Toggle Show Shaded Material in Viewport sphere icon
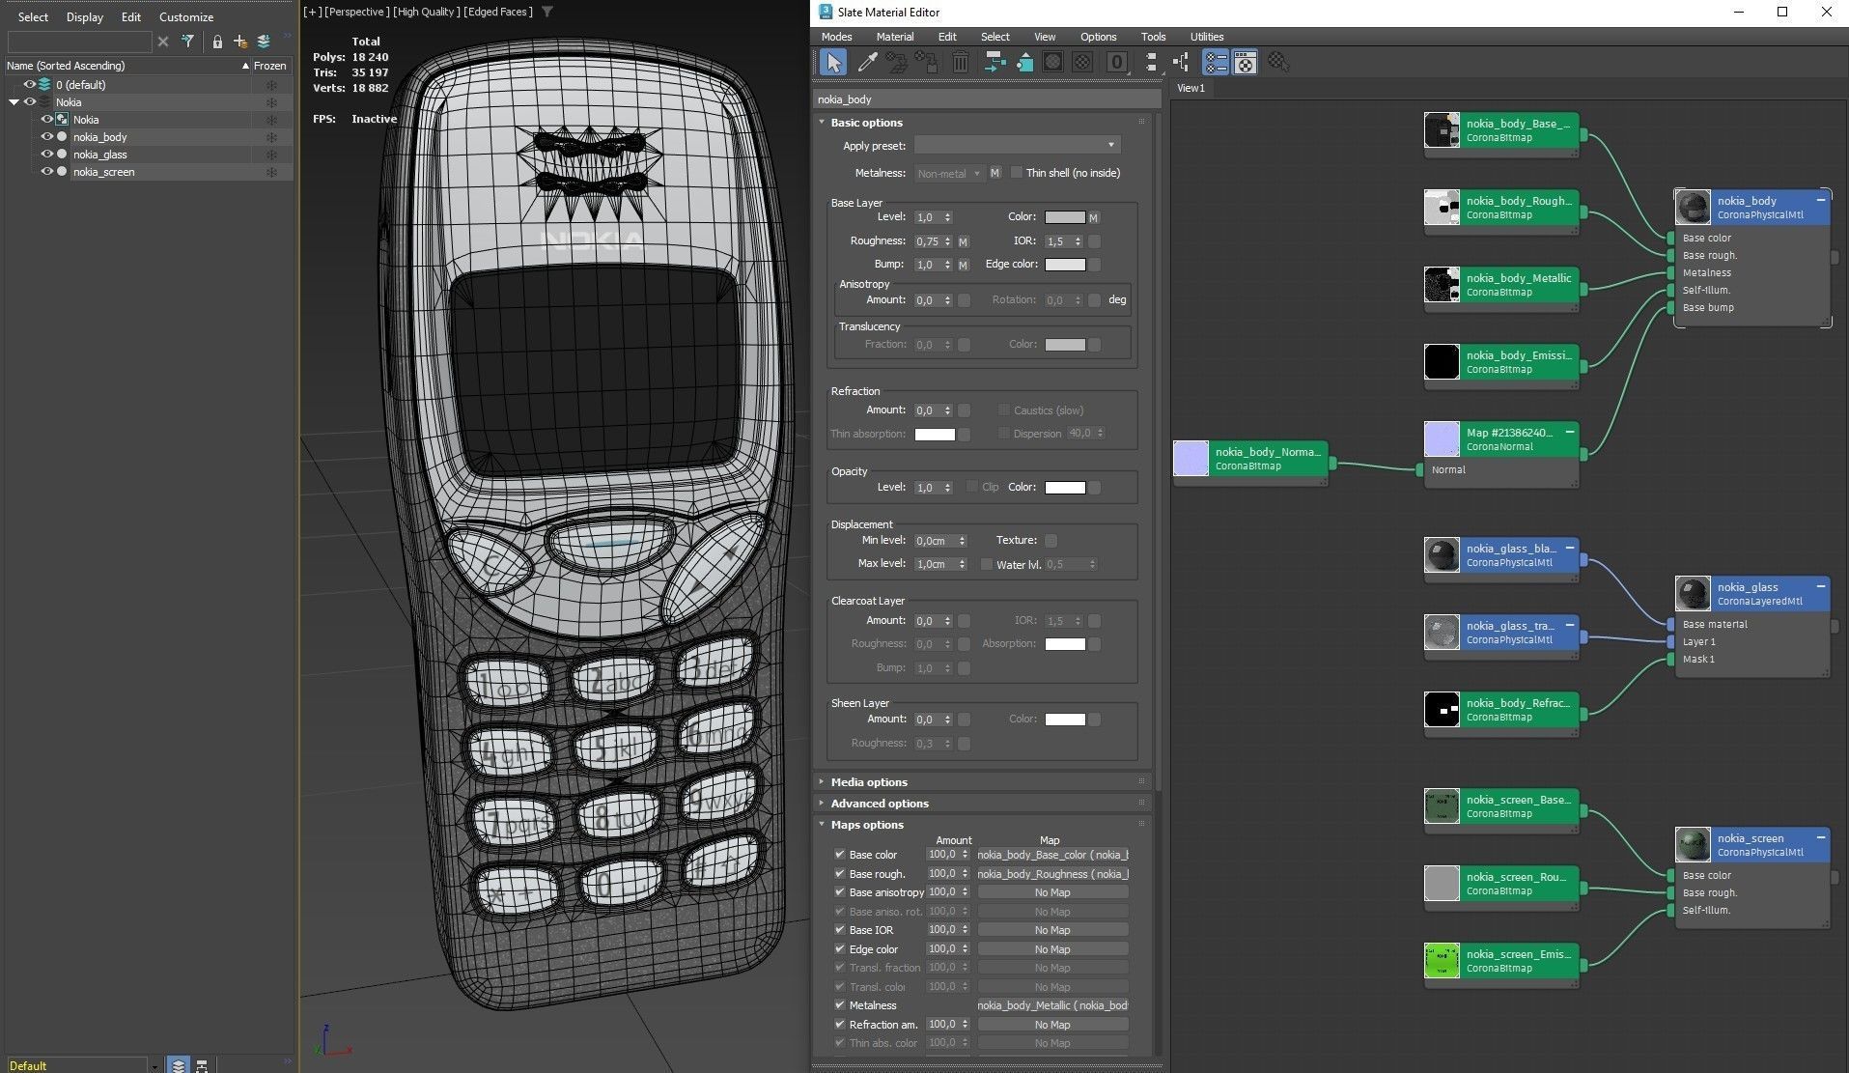Image resolution: width=1849 pixels, height=1073 pixels. (x=1053, y=63)
